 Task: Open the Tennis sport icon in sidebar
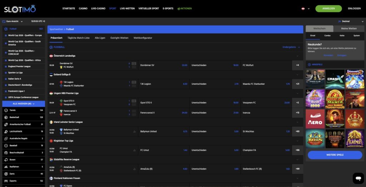(6, 110)
